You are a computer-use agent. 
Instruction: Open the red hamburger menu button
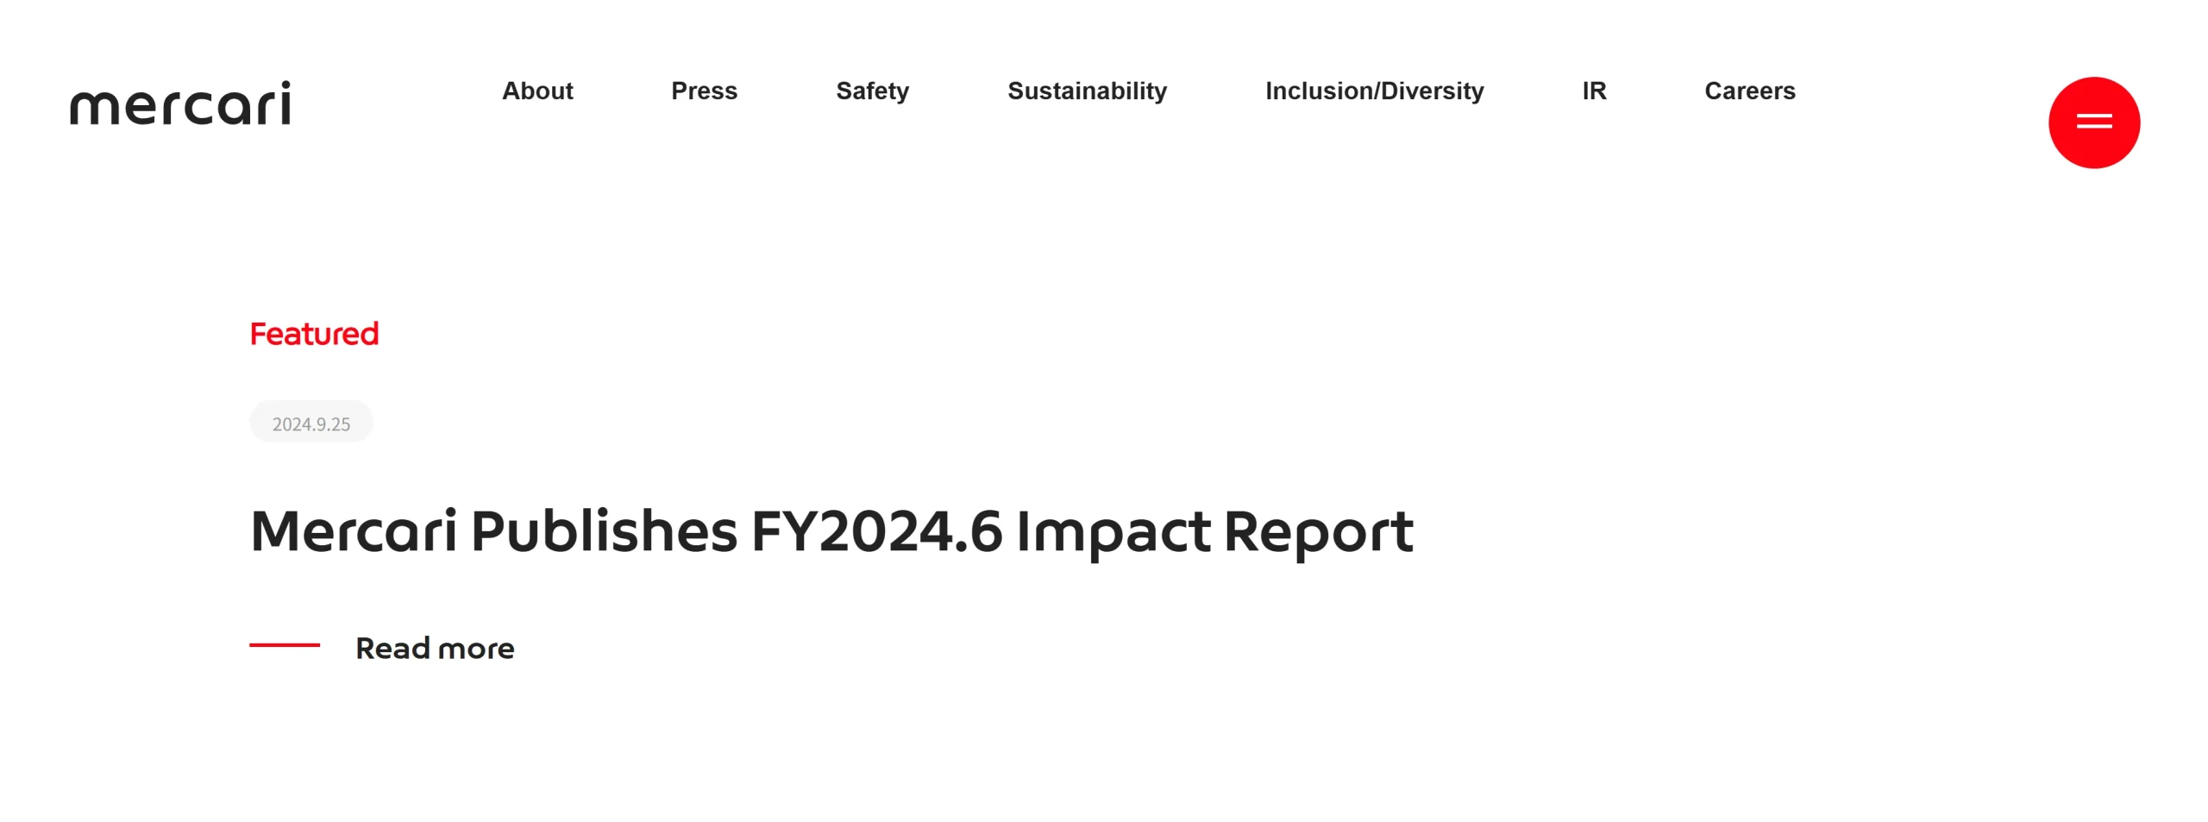(x=2093, y=122)
